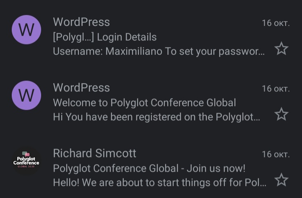
Task: Tap the first WordPress sender name
Action: (x=81, y=22)
